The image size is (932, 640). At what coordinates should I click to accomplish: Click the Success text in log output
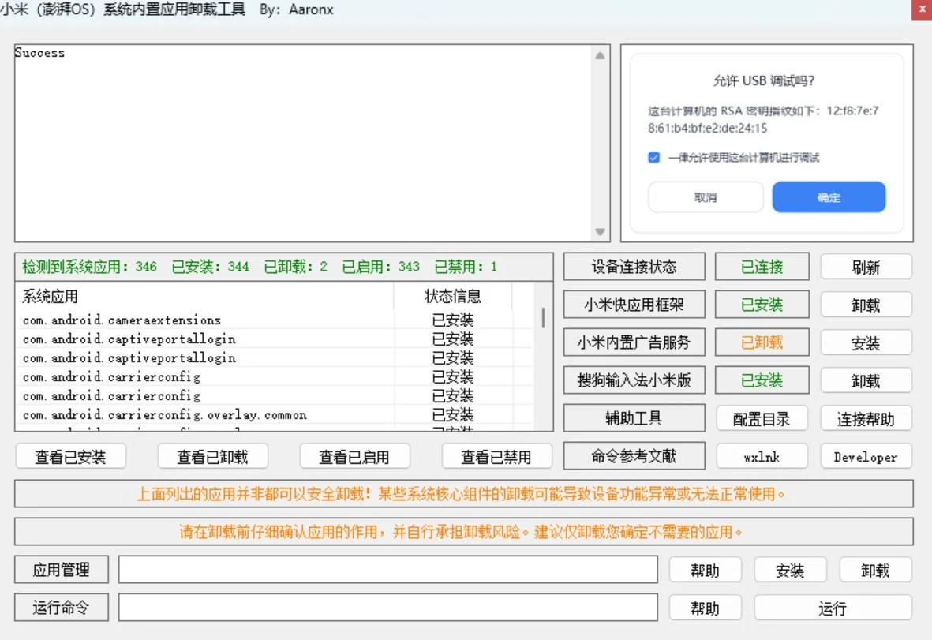39,52
